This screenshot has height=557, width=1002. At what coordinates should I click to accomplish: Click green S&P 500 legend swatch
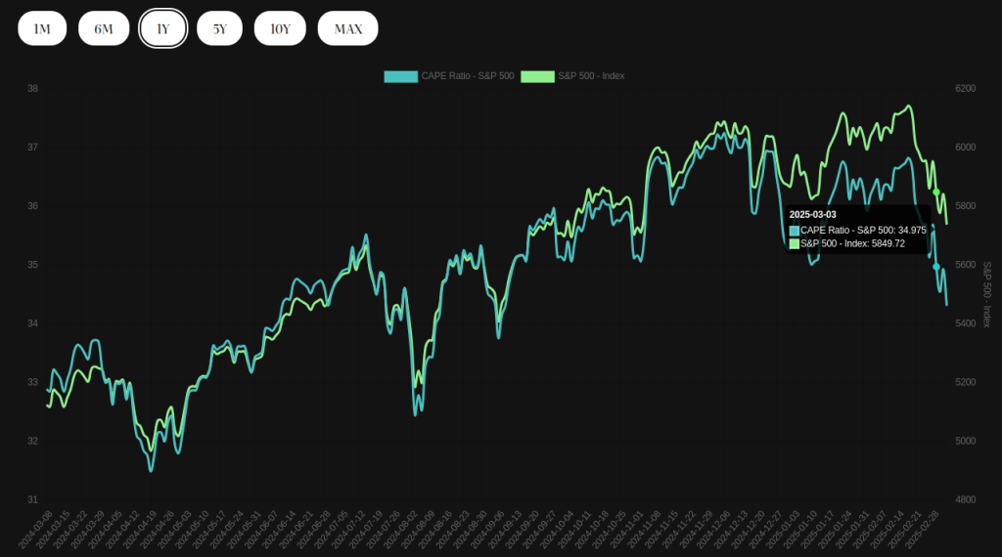pyautogui.click(x=537, y=76)
